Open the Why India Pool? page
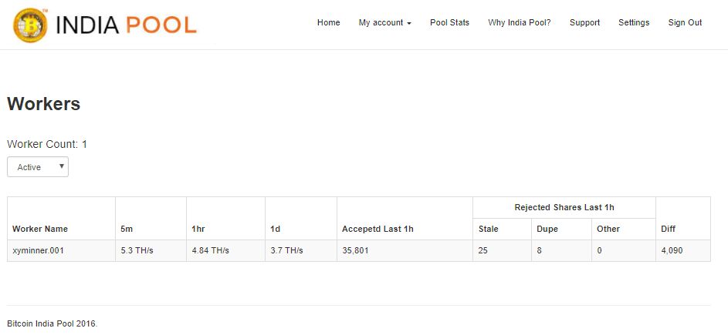728x335 pixels. 519,22
